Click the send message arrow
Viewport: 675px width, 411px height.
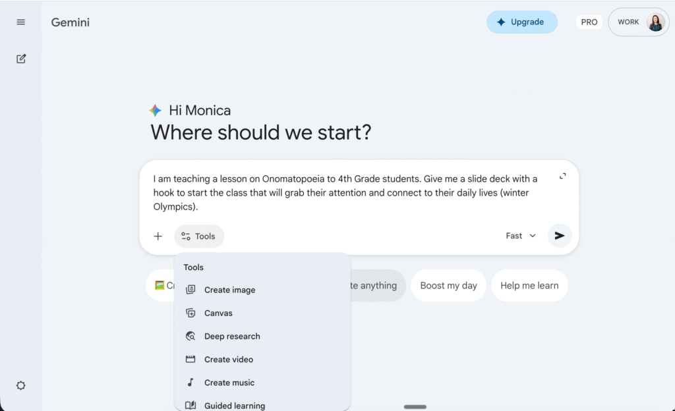(559, 236)
